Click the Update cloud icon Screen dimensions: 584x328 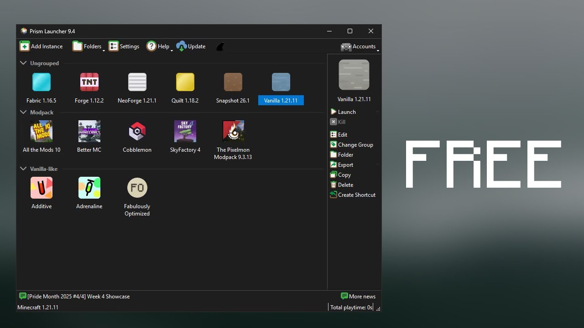pyautogui.click(x=182, y=46)
